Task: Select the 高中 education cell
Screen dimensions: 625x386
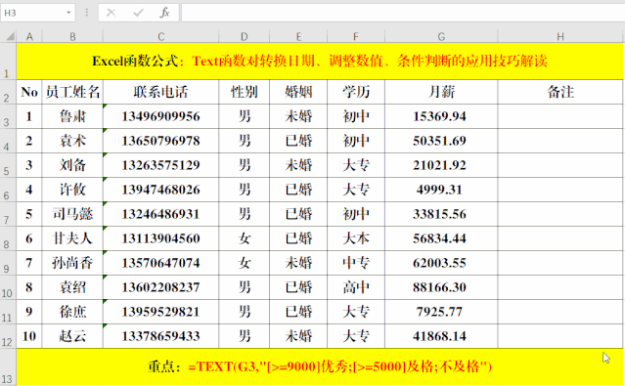Action: tap(356, 287)
